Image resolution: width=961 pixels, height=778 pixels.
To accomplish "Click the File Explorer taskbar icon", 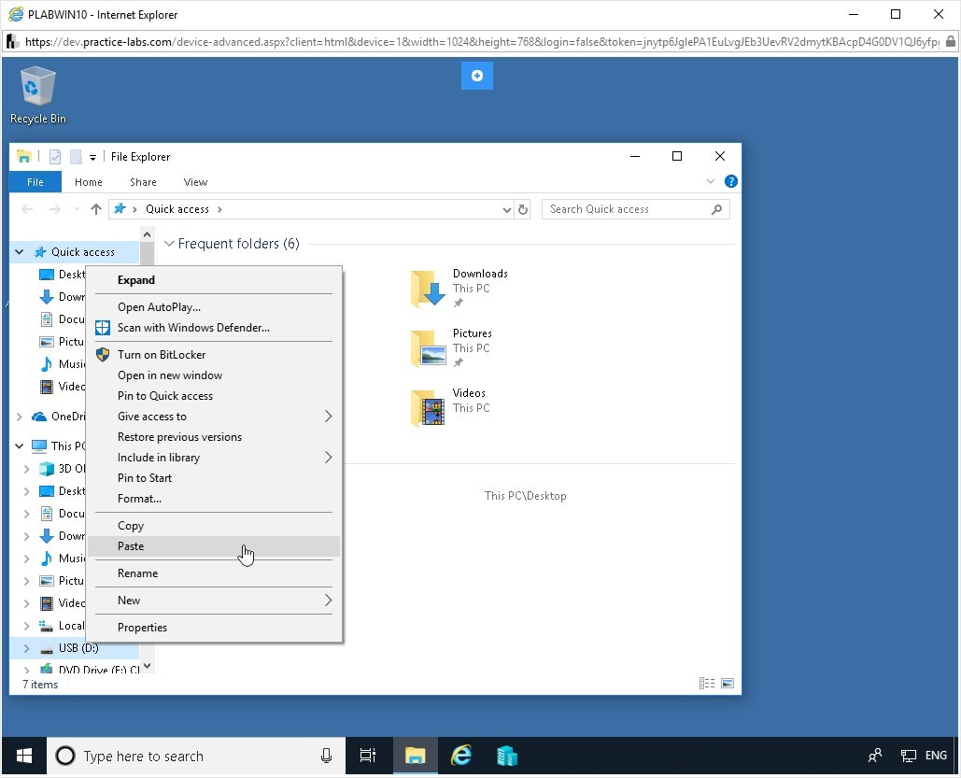I will pyautogui.click(x=415, y=756).
